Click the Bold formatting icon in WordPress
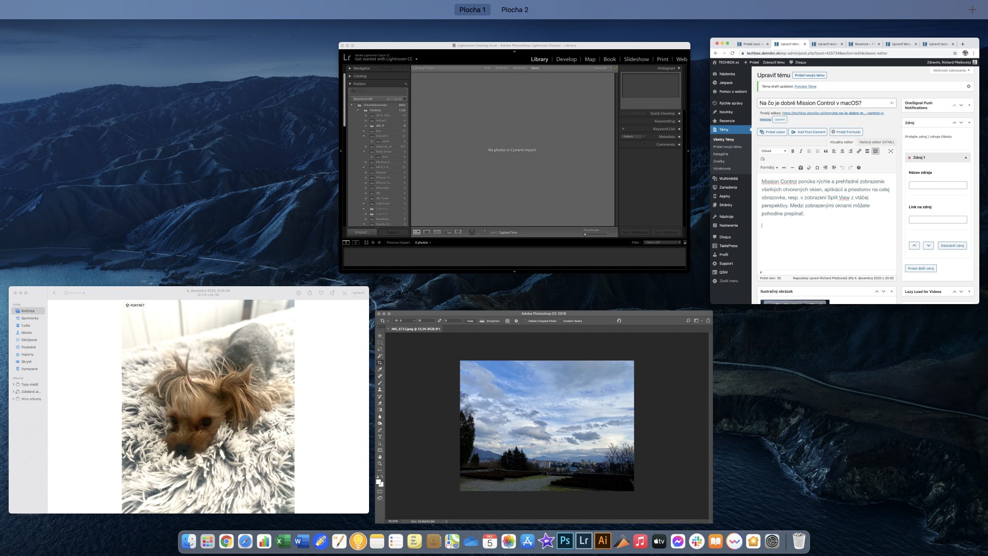The height and width of the screenshot is (556, 988). coord(793,151)
